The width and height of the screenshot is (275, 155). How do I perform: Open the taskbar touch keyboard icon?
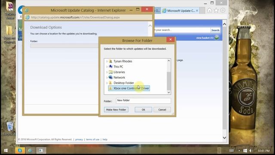232,150
